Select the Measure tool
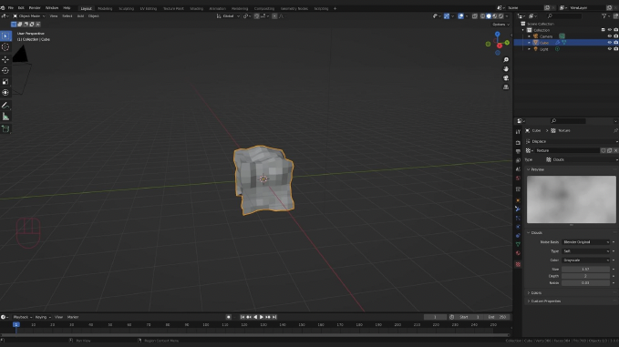Viewport: 619px width, 347px height. (5, 117)
